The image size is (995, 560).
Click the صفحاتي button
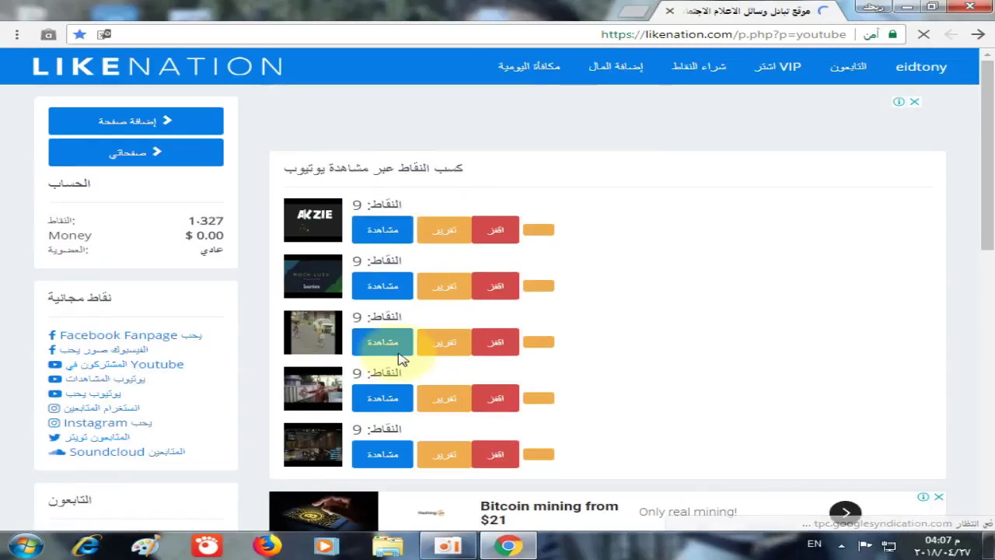click(136, 152)
